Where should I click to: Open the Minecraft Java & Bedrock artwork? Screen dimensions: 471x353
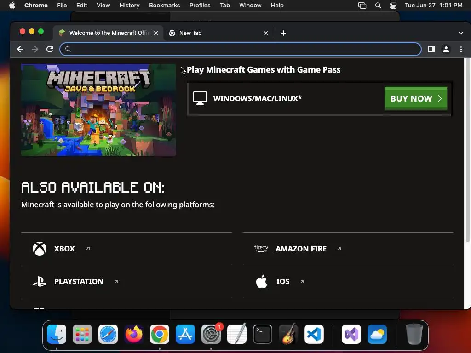point(98,110)
